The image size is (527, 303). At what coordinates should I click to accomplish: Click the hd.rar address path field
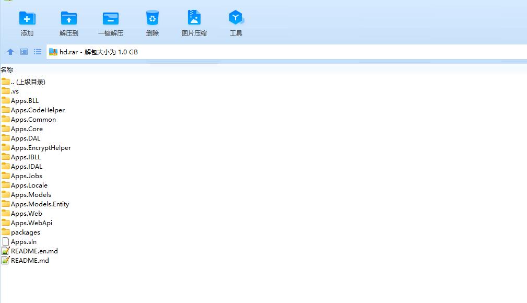click(x=209, y=52)
